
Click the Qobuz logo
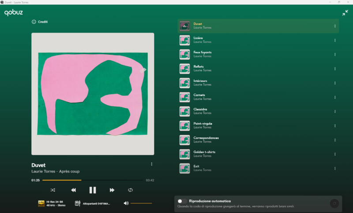tap(14, 13)
